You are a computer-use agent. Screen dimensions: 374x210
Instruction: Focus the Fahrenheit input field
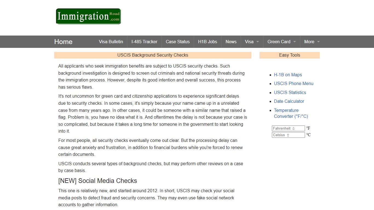[288, 128]
